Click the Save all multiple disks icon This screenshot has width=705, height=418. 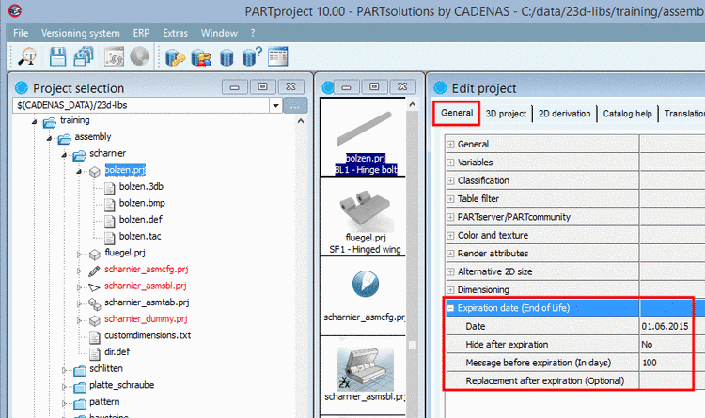pyautogui.click(x=84, y=56)
